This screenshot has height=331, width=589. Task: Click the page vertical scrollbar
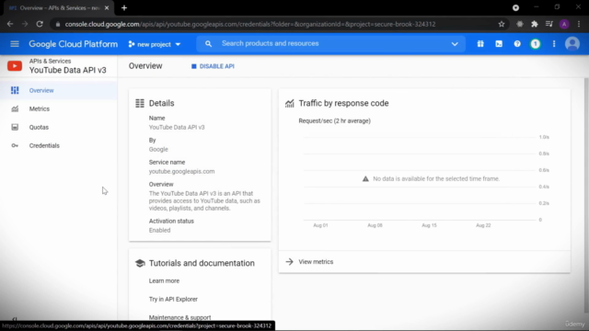(586, 195)
